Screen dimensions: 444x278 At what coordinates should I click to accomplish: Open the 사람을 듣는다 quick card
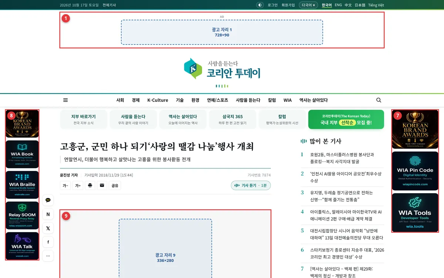pos(133,119)
